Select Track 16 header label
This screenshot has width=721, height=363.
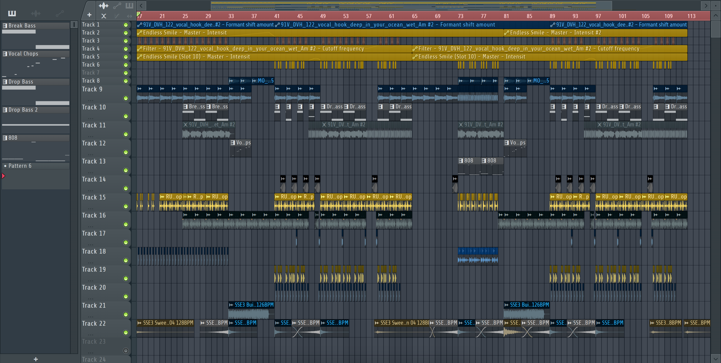[94, 215]
